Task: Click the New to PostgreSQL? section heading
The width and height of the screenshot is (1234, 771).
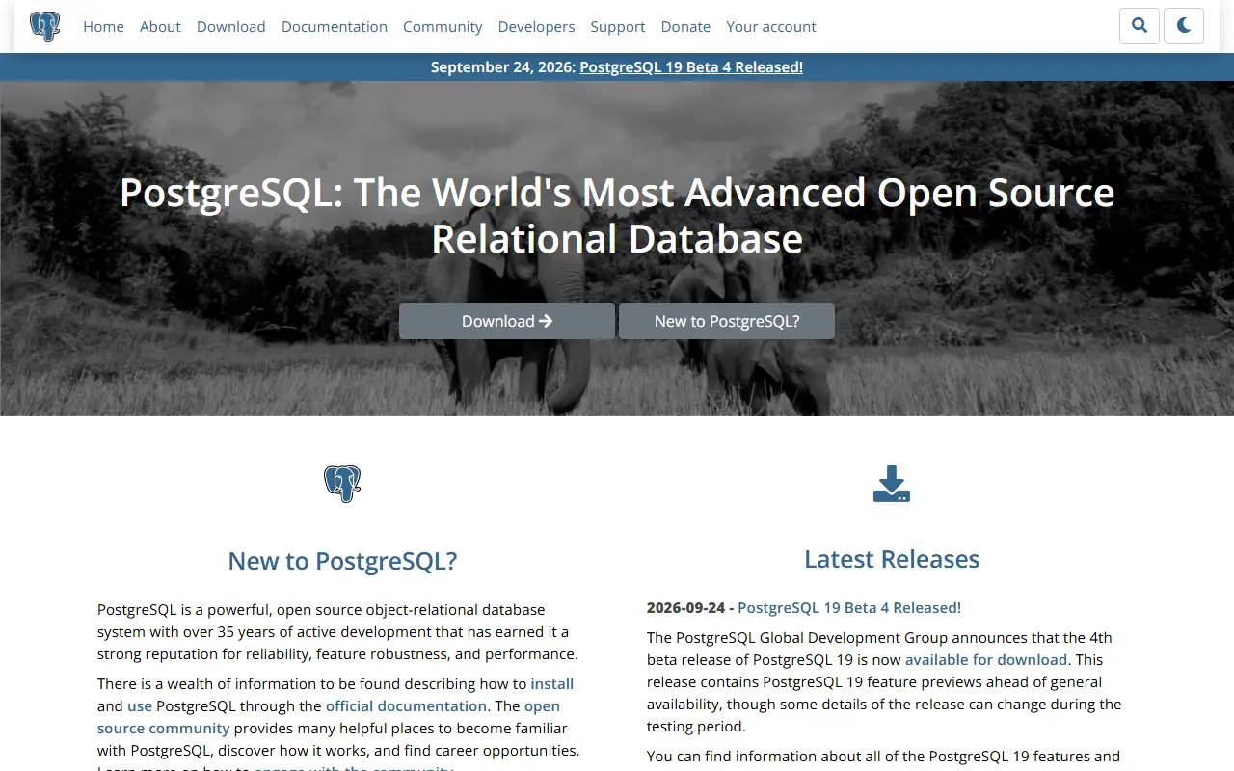Action: coord(342,560)
